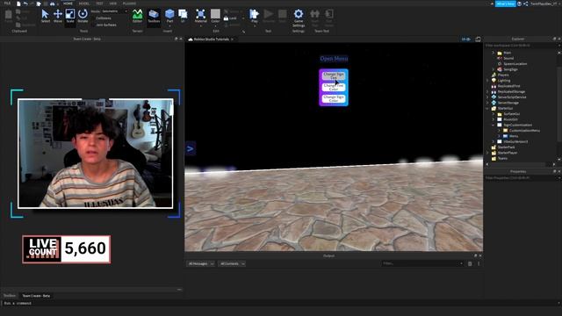Select the Roblox Studio Tutorials document tab
The height and width of the screenshot is (316, 562).
211,39
